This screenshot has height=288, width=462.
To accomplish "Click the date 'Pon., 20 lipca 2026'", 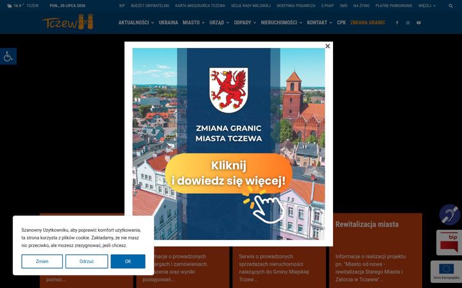I will (67, 6).
